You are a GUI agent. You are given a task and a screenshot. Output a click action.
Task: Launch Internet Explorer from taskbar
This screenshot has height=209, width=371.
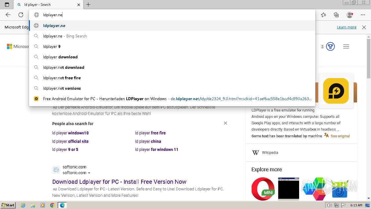coord(23,205)
